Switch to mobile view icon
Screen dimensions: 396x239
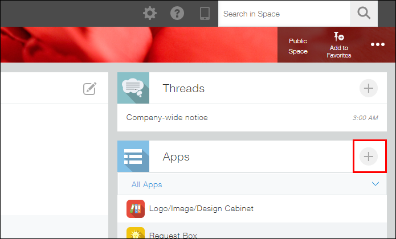(x=205, y=13)
